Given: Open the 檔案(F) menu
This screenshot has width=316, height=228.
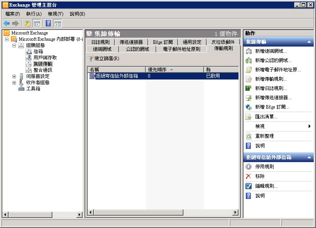Looking at the screenshot, I should (x=12, y=14).
